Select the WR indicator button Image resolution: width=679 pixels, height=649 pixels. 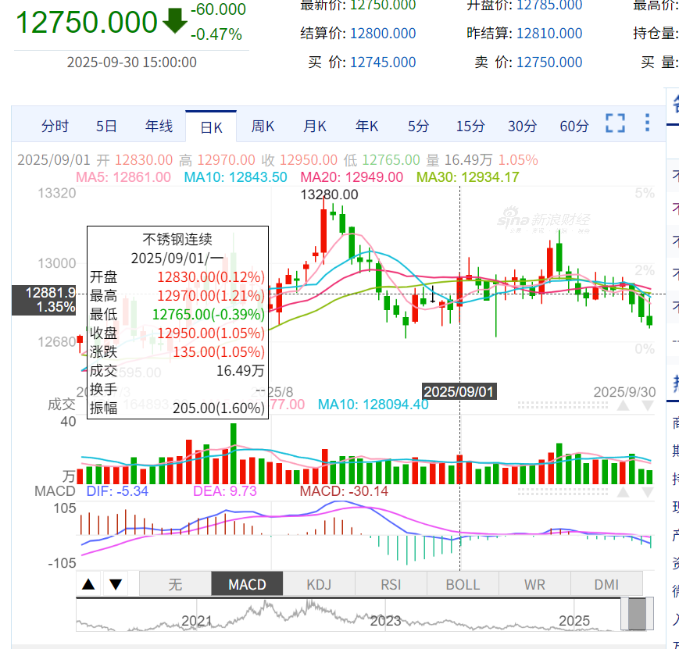tap(534, 584)
